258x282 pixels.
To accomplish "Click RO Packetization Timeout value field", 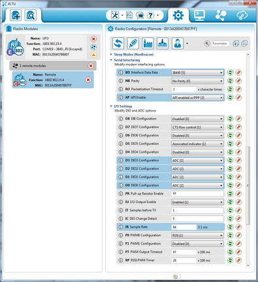I will pyautogui.click(x=184, y=89).
